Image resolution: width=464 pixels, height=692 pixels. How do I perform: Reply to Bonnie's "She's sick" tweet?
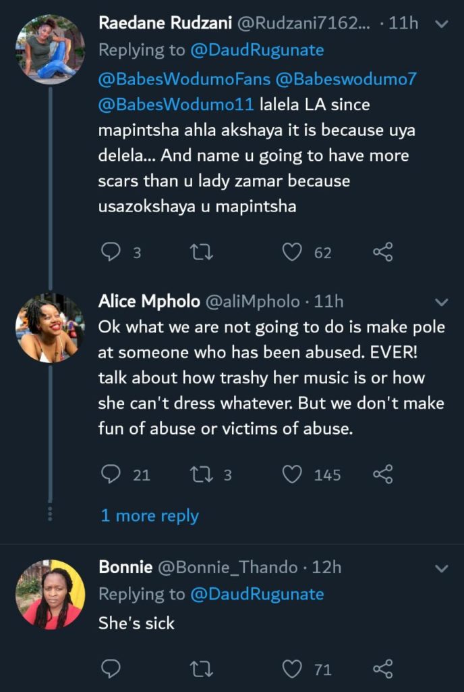(111, 669)
